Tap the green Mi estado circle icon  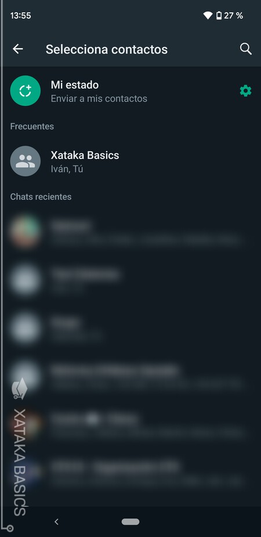26,91
